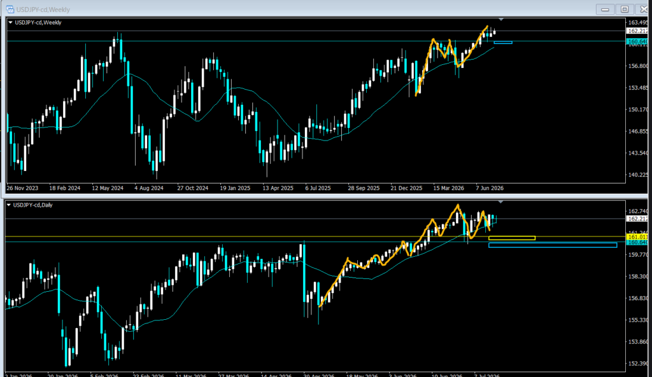
Task: Select the blue rectangle object on the daily chart
Action: [x=553, y=245]
